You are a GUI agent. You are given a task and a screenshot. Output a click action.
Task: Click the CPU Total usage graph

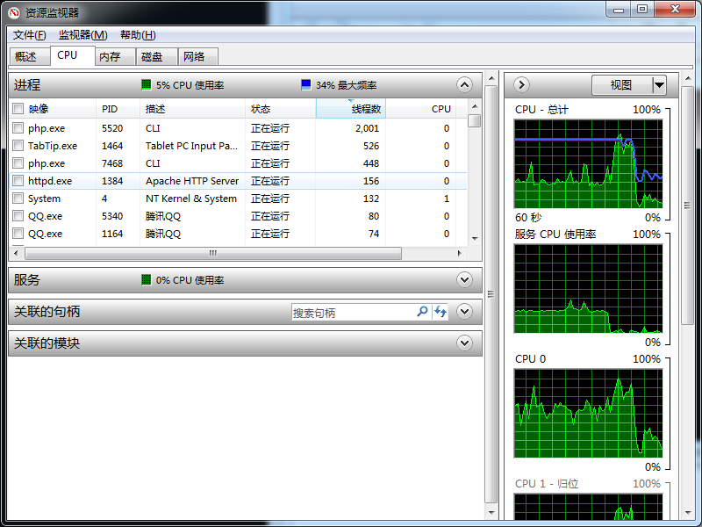click(588, 163)
